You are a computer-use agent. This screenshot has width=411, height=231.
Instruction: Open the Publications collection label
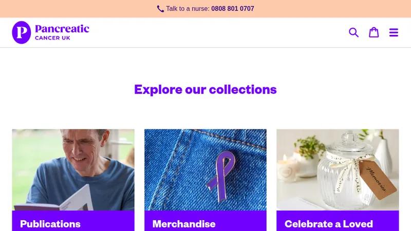(x=50, y=224)
